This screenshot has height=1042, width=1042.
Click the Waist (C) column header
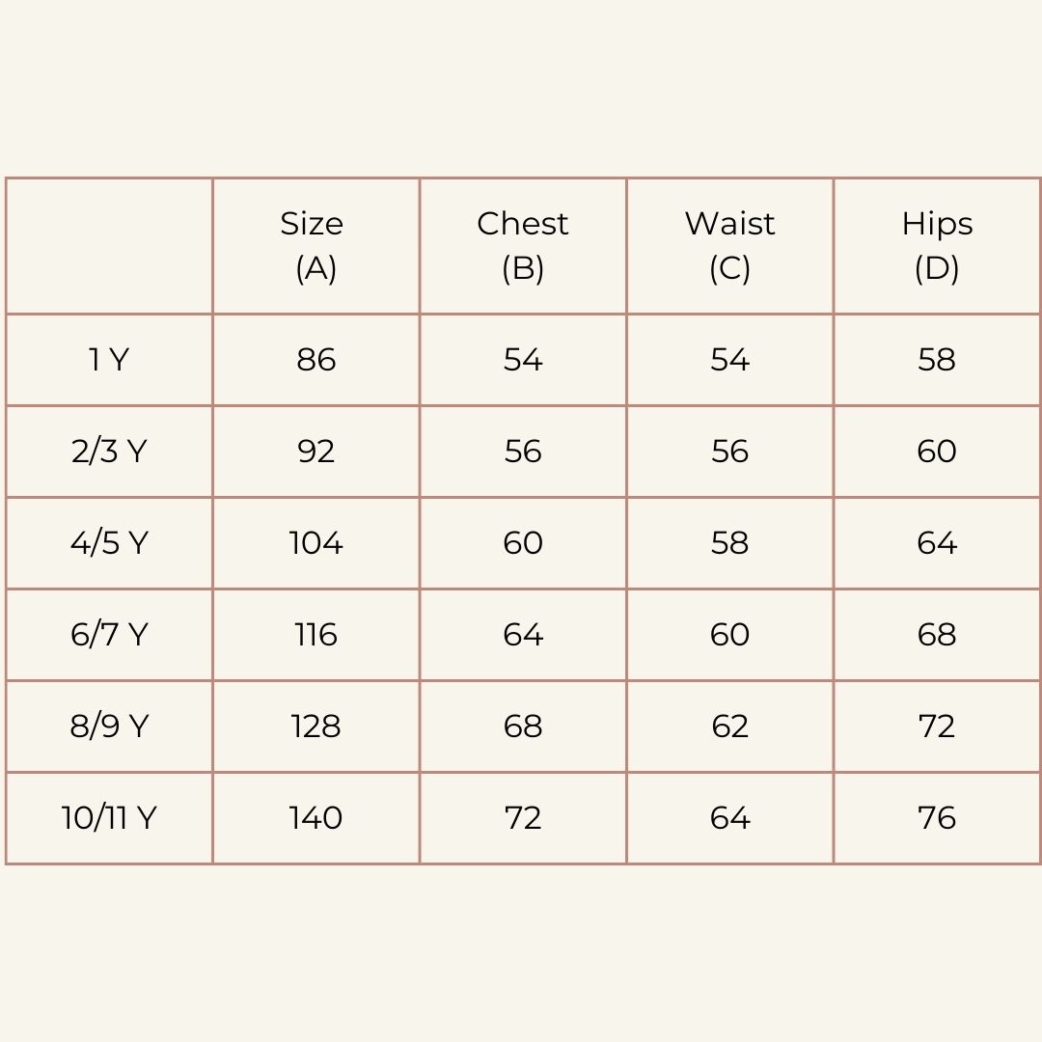coord(729,246)
